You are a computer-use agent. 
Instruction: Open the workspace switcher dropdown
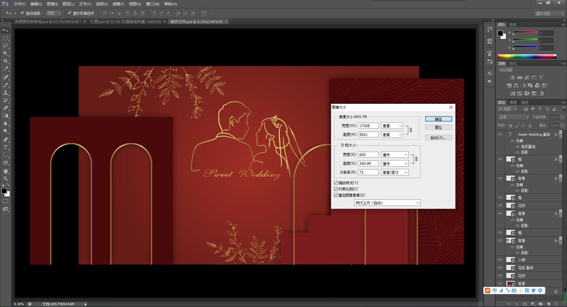(549, 13)
